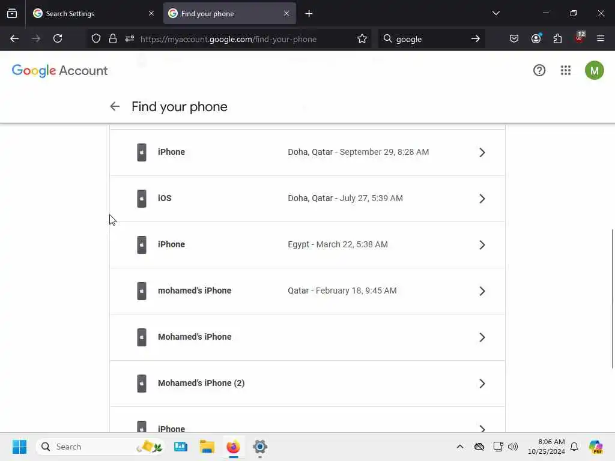Select the Mohamed's iPhone (2) device name
Image resolution: width=615 pixels, height=461 pixels.
click(201, 384)
